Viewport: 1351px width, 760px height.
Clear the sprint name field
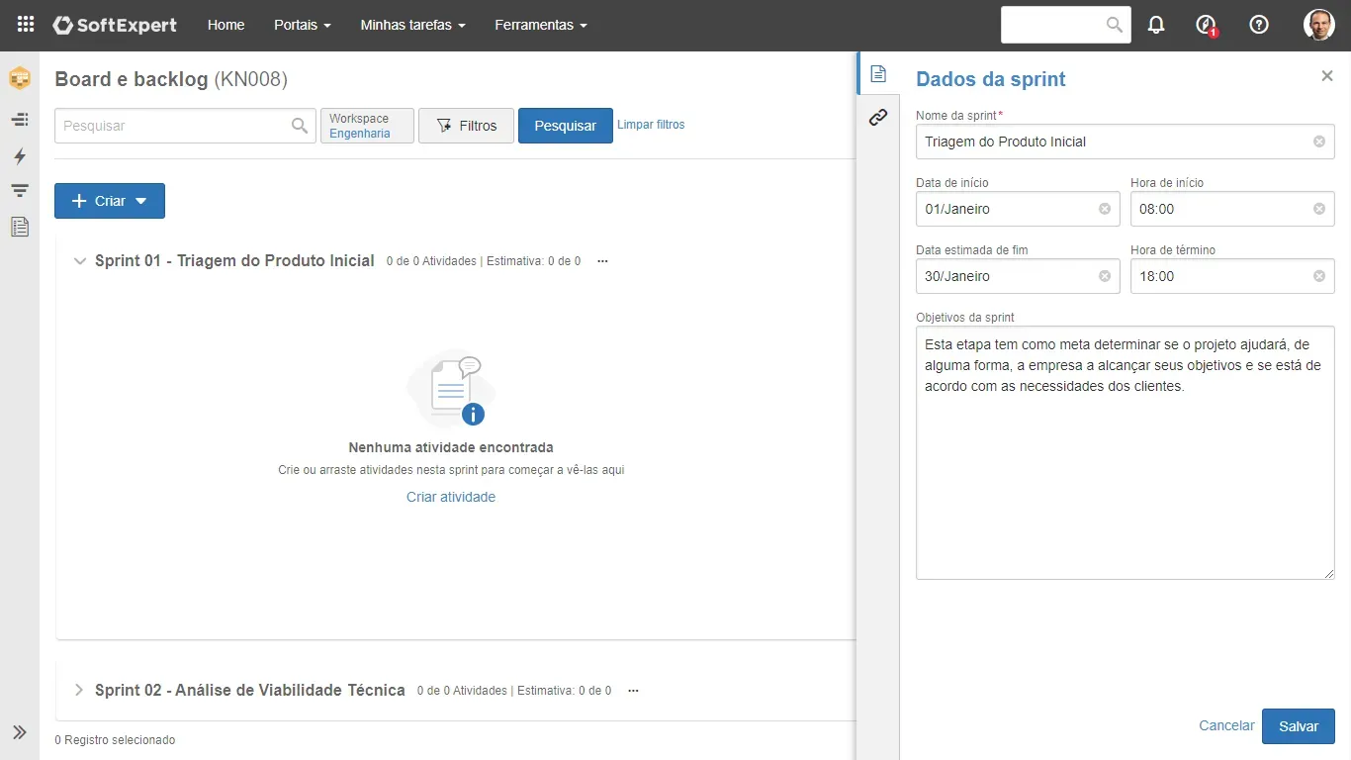(1318, 142)
